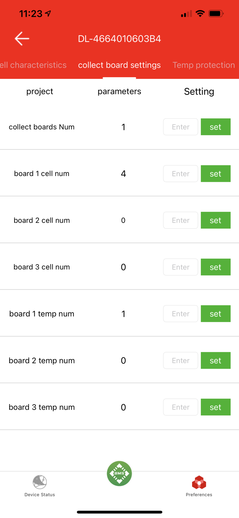This screenshot has height=518, width=239.
Task: Select collect board settings tab
Action: coord(119,65)
